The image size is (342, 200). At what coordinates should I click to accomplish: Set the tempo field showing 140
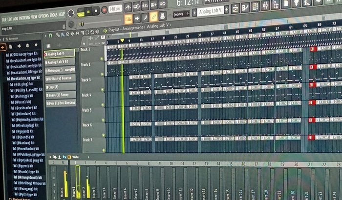[x=115, y=9]
